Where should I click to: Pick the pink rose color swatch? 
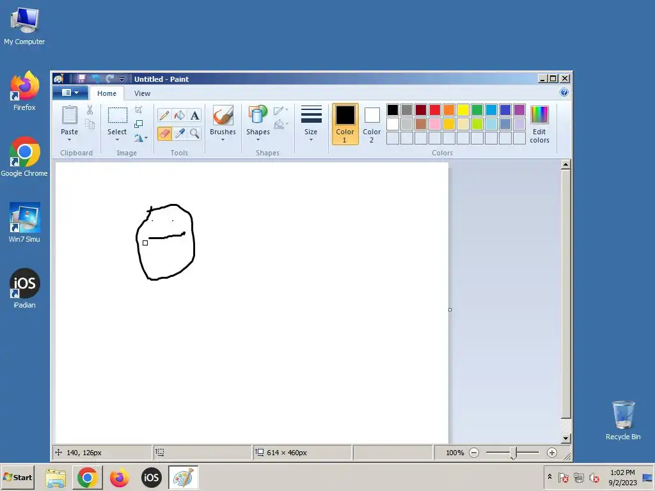pos(435,123)
